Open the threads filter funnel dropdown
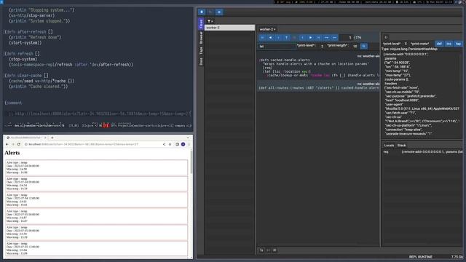Screen dimensions: 466x262 [x=210, y=21]
